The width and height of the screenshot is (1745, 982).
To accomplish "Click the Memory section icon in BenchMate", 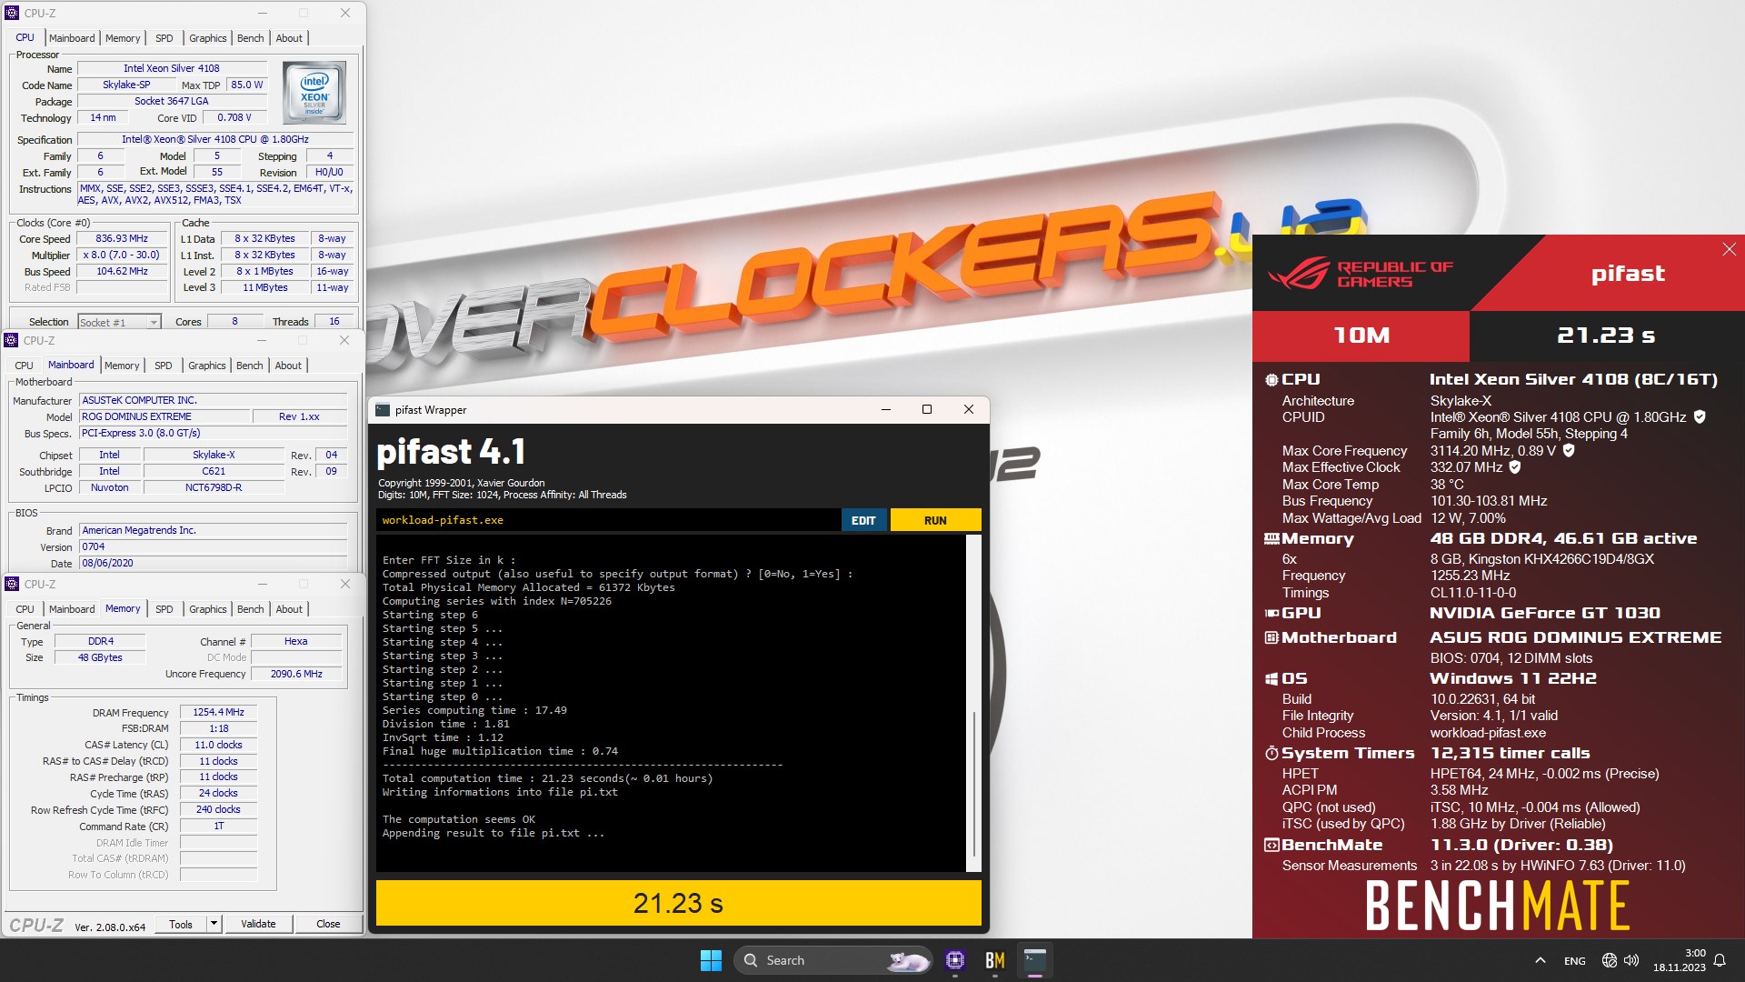I will [x=1271, y=539].
